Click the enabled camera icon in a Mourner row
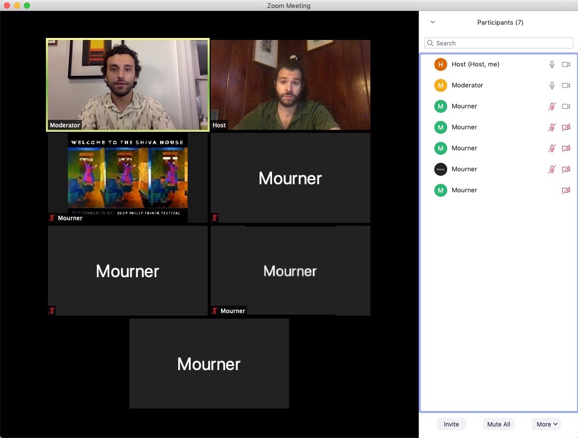 pos(566,106)
